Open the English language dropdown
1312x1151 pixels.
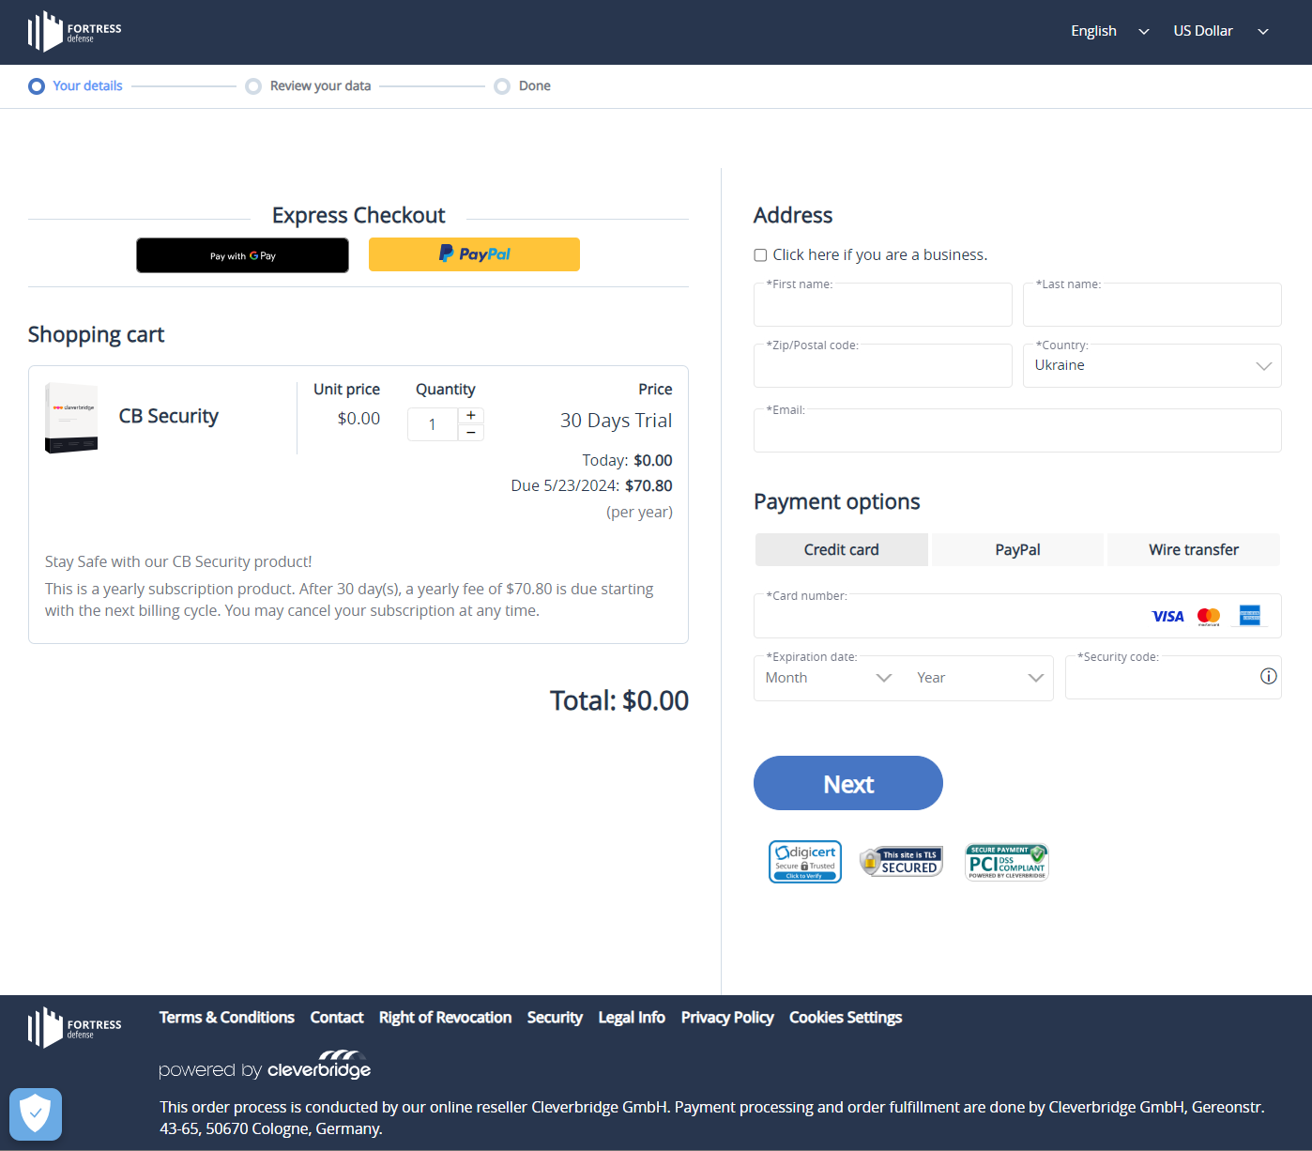click(1110, 31)
